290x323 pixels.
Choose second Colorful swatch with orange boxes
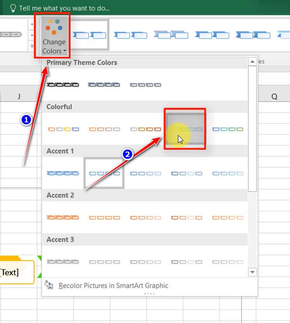pyautogui.click(x=104, y=129)
